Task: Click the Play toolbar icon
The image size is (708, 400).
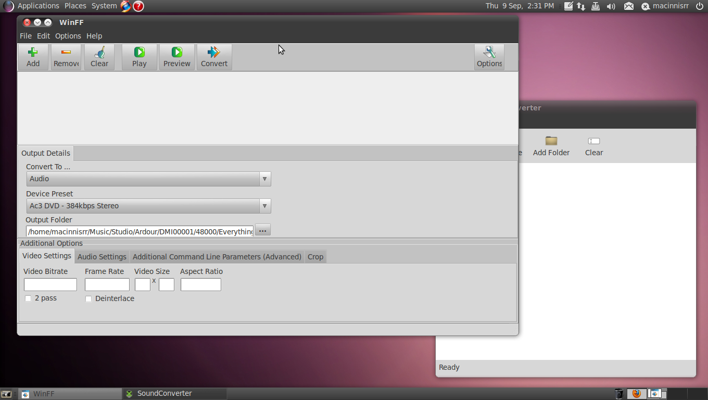Action: pos(139,52)
